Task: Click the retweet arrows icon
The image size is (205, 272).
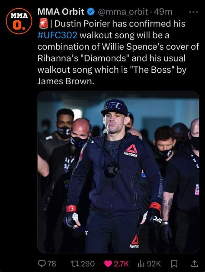Action: point(75,264)
